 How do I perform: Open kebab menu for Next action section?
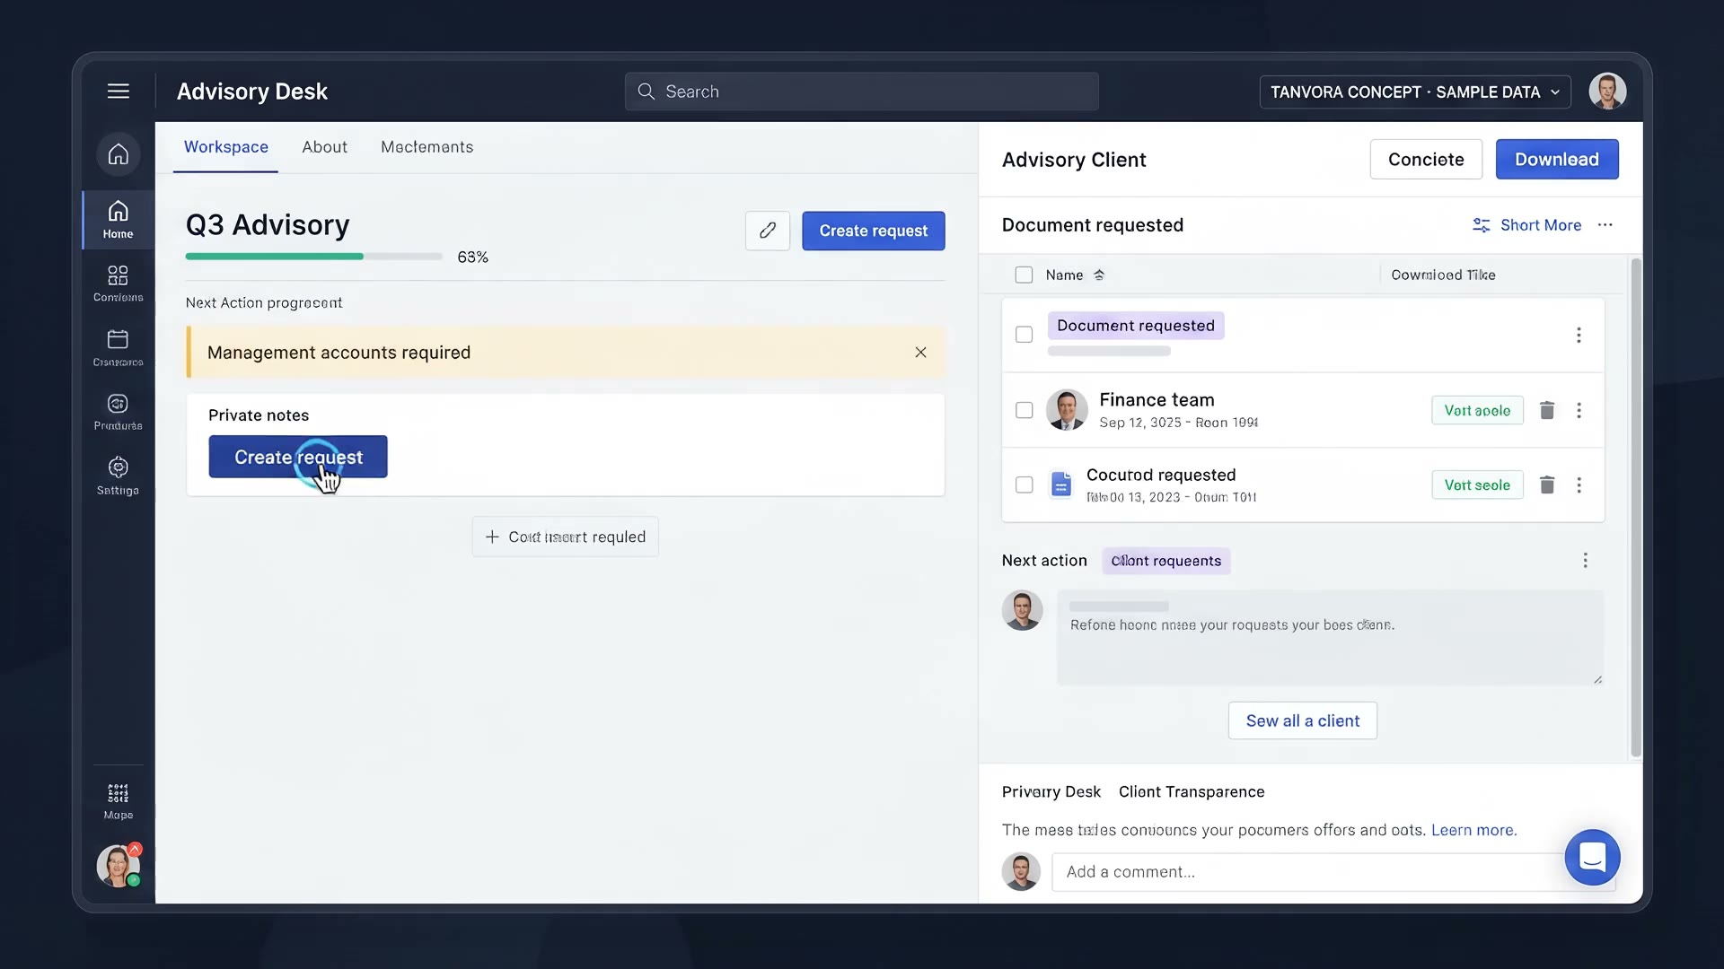(x=1586, y=560)
